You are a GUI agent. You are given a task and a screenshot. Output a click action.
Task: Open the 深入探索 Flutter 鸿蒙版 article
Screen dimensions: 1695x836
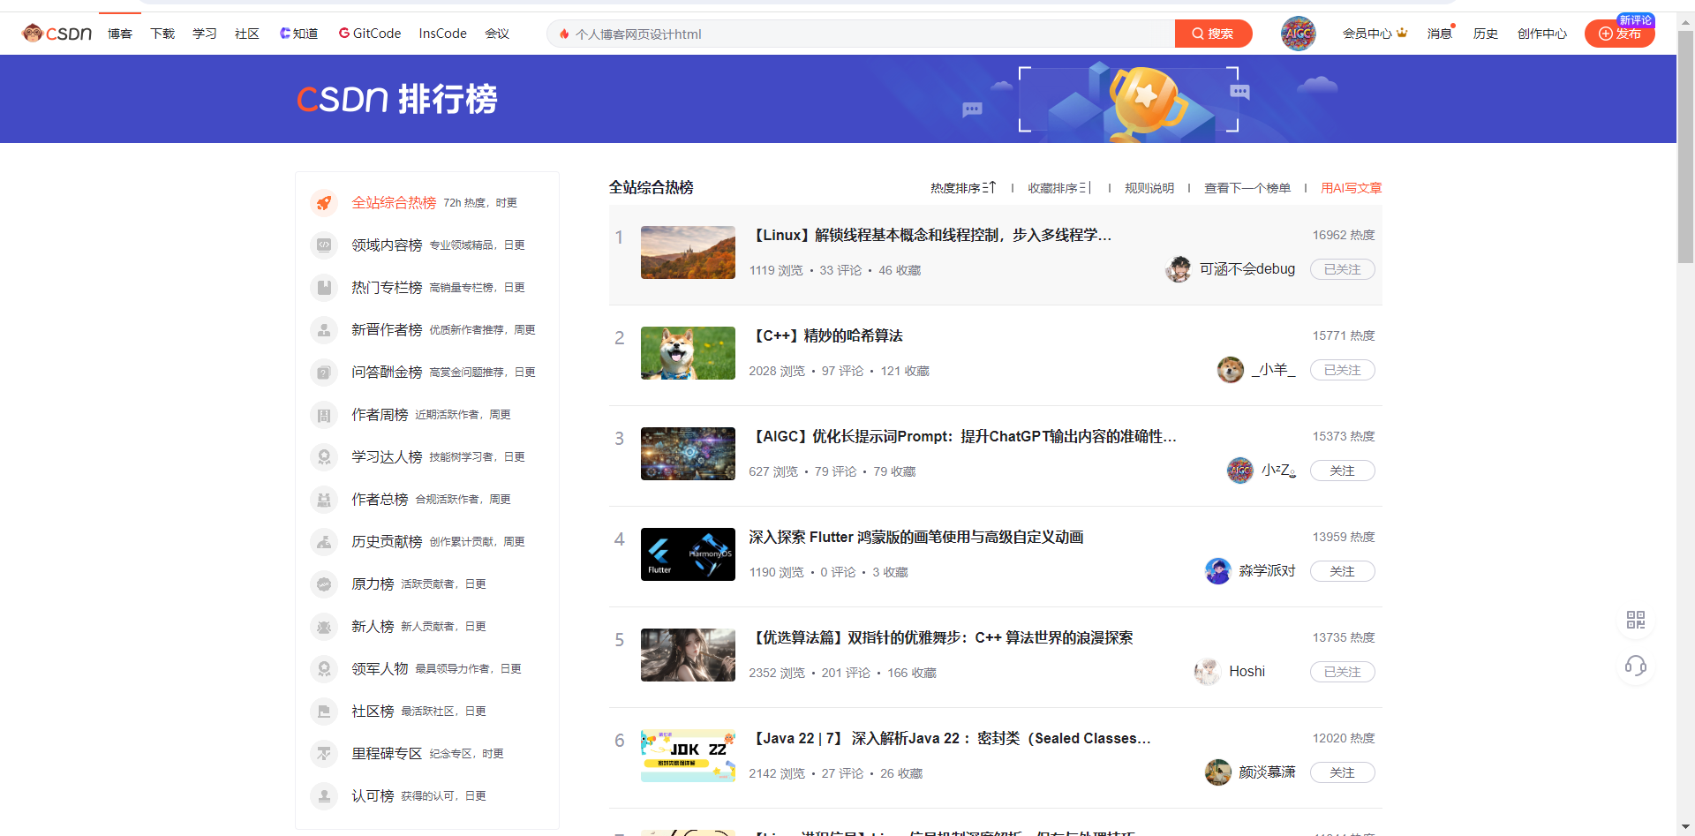click(x=916, y=537)
